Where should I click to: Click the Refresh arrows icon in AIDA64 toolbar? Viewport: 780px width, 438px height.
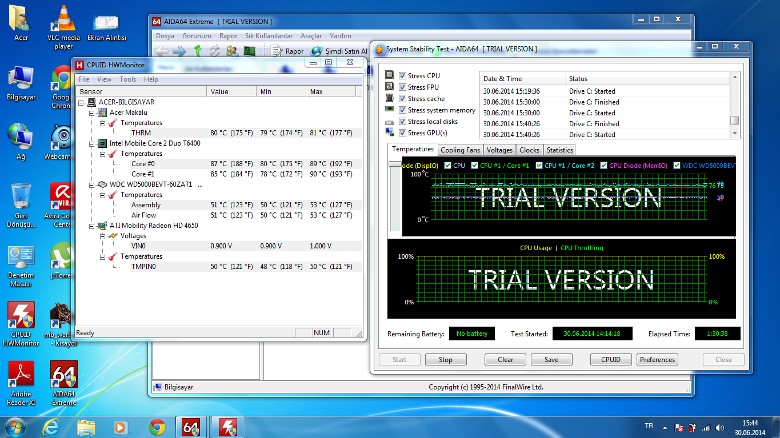(215, 51)
